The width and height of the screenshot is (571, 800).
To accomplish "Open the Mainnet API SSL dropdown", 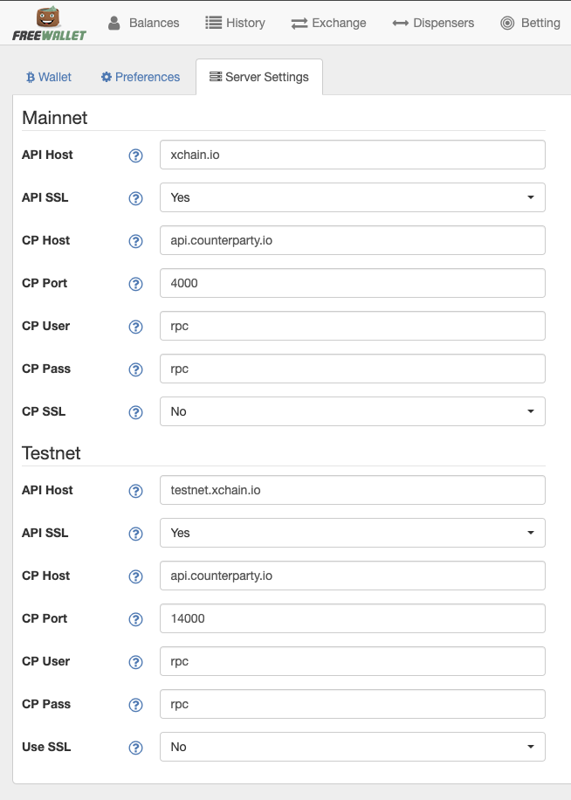I will (x=352, y=197).
